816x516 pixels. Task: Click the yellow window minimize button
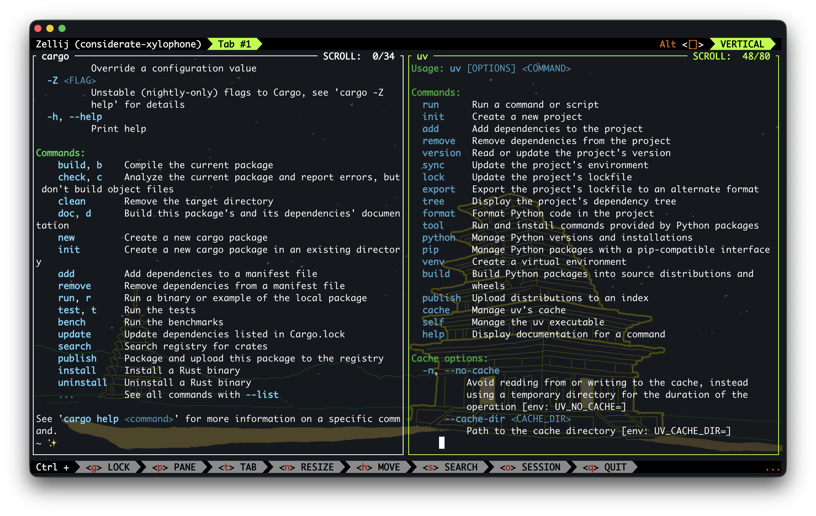coord(50,28)
